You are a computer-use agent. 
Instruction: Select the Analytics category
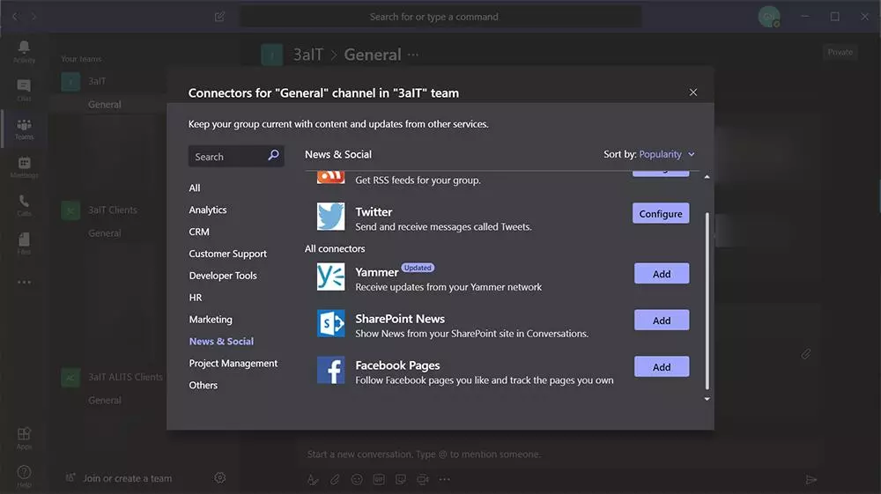click(208, 210)
